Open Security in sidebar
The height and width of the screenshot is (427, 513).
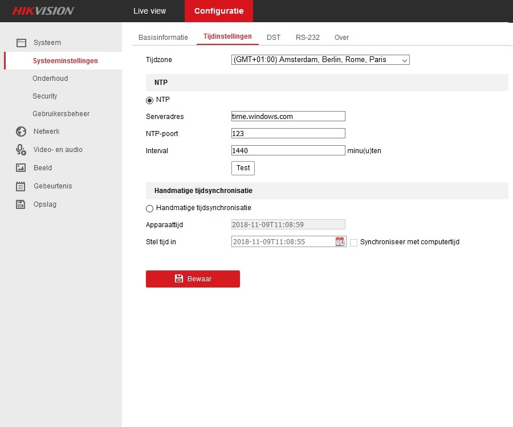coord(45,96)
